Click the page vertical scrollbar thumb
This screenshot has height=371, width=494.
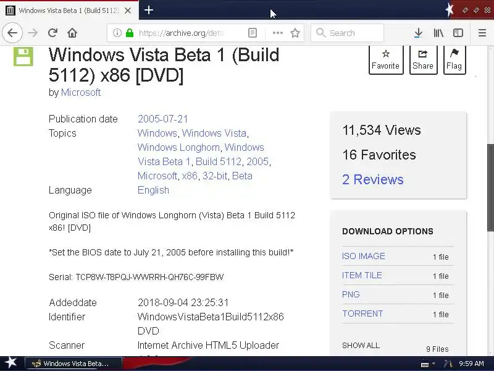click(x=490, y=188)
